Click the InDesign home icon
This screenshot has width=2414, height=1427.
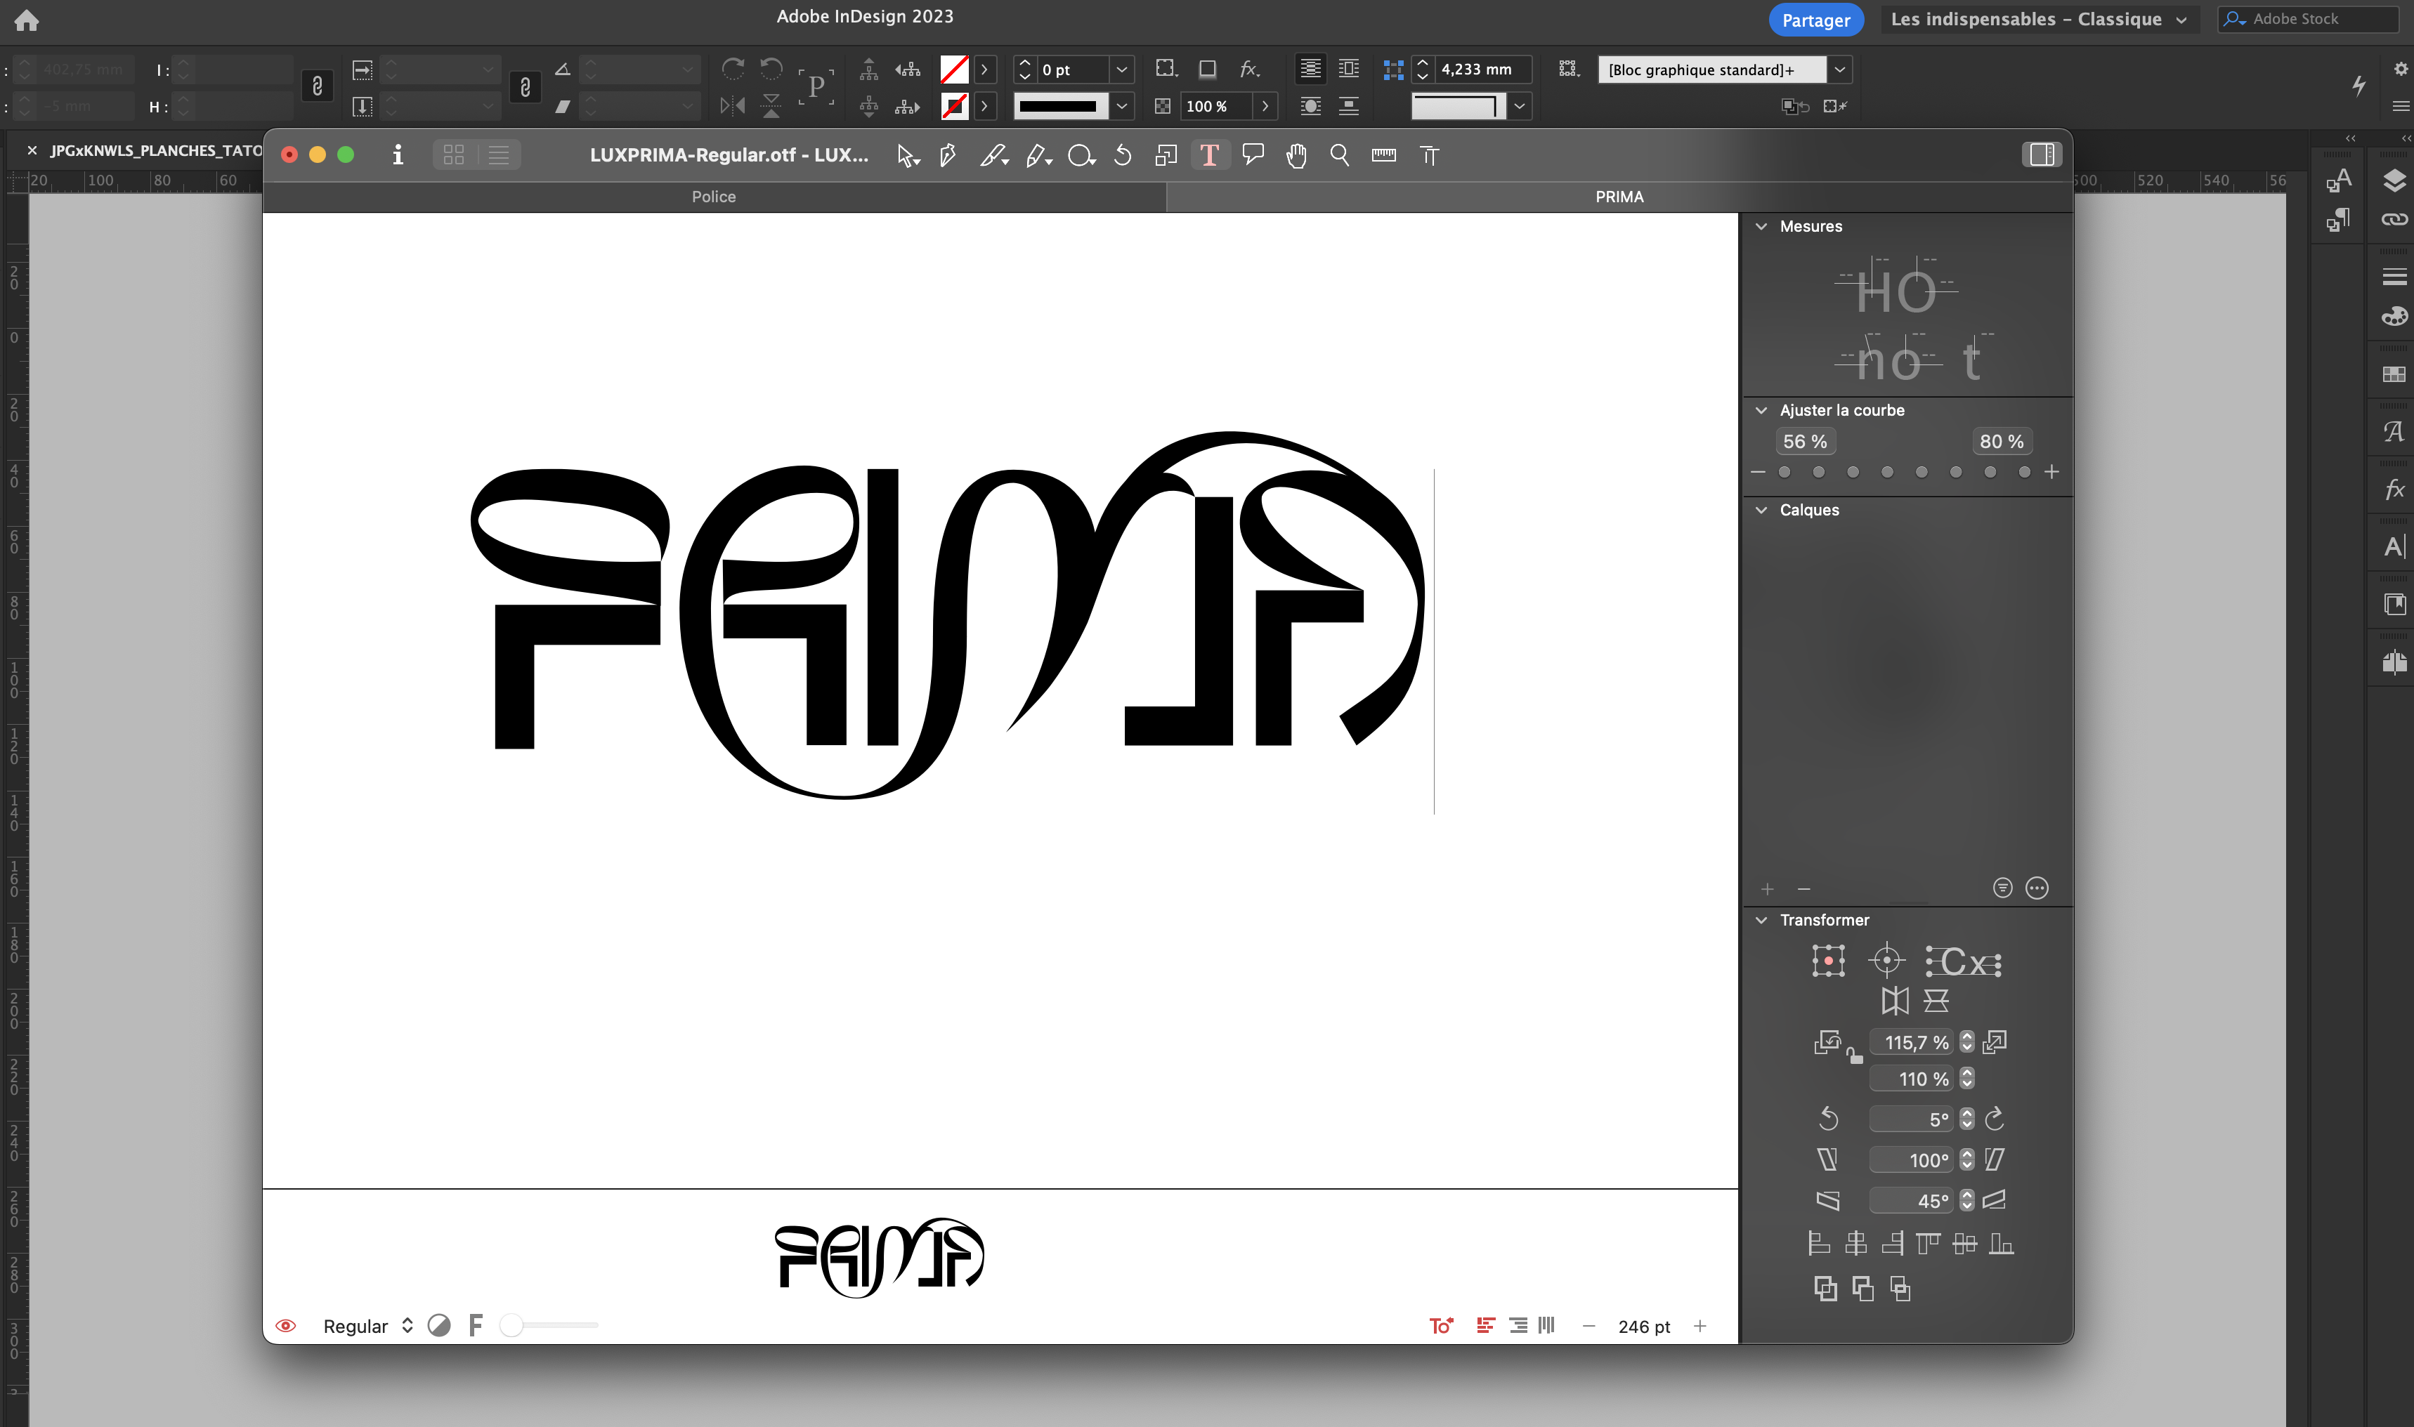[x=26, y=20]
